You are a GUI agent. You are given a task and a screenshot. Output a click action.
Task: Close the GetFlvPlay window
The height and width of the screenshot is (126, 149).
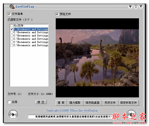click(141, 6)
